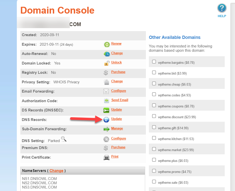Click the Other Available Domains heading
Screen dimensions: 235x191
click(x=174, y=37)
